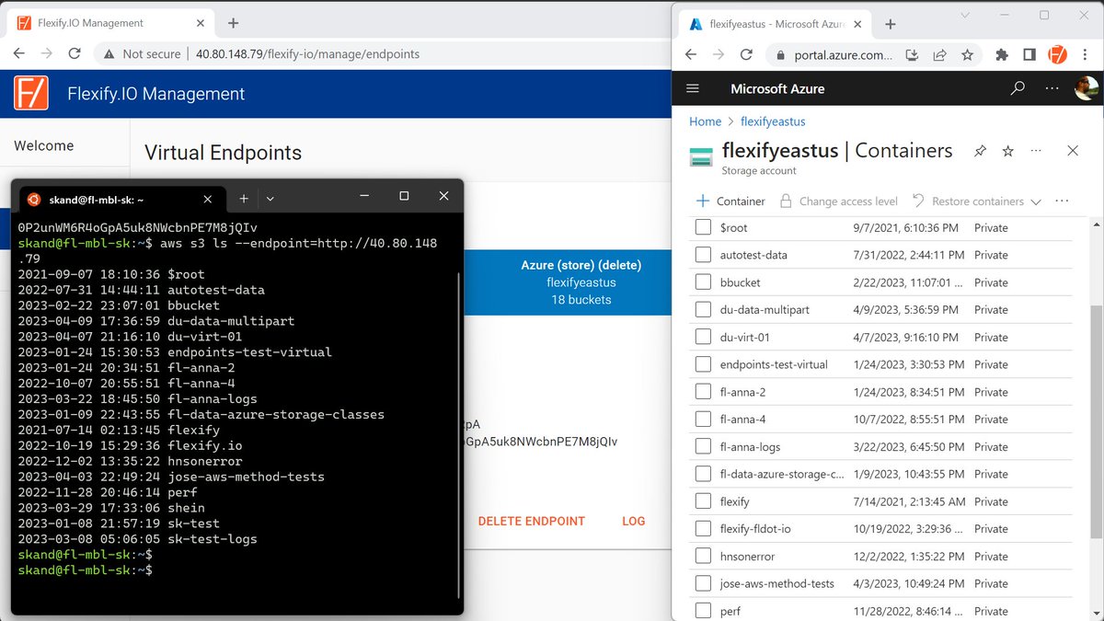The height and width of the screenshot is (621, 1104).
Task: Open Azure portal hamburger menu
Action: coord(693,89)
